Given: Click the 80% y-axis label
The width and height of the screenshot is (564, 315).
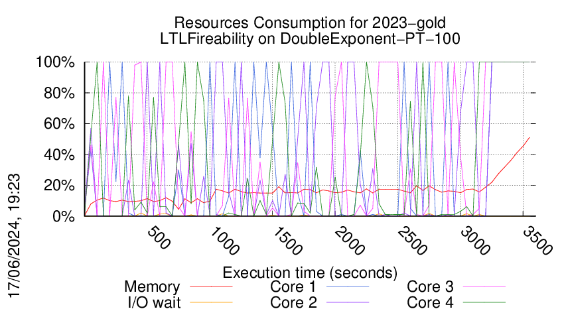Looking at the screenshot, I should click(x=59, y=93).
